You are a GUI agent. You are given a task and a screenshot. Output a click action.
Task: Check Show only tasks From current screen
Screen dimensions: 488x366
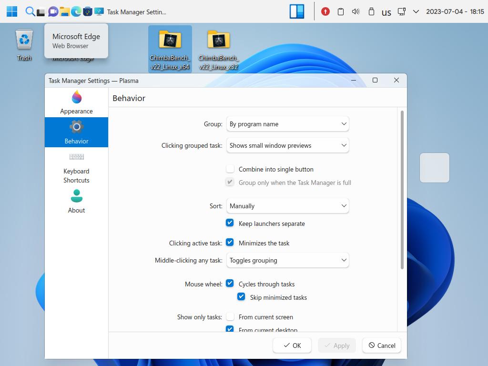coord(230,317)
